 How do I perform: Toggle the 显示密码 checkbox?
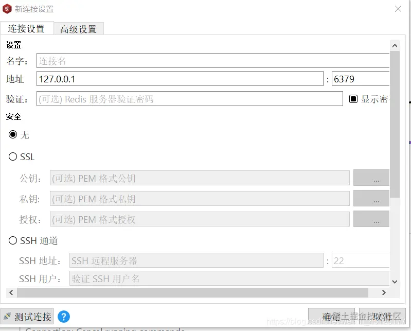(x=353, y=99)
